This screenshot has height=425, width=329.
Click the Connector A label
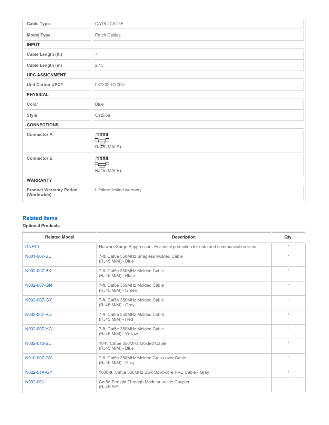pyautogui.click(x=40, y=135)
